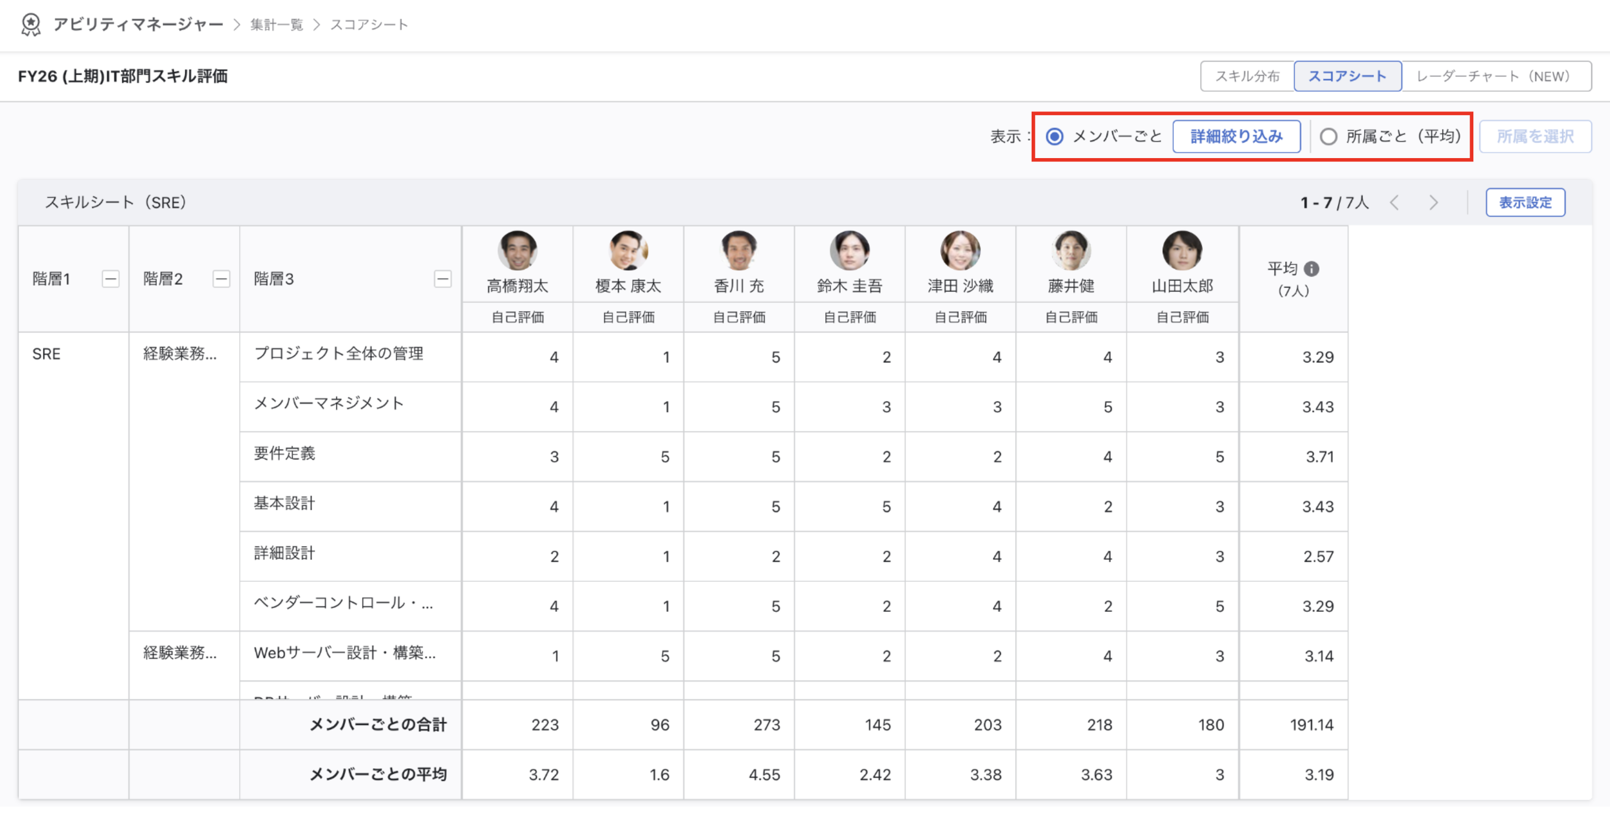Collapse the 階層2 column

pos(221,279)
